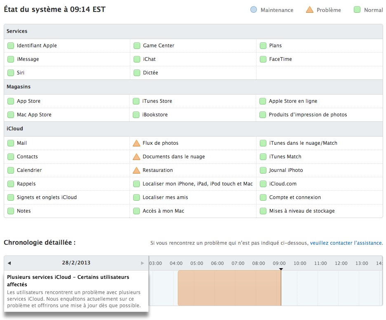The height and width of the screenshot is (320, 386).
Task: Select the iTunes dans le nuage/Match entry
Action: [303, 143]
